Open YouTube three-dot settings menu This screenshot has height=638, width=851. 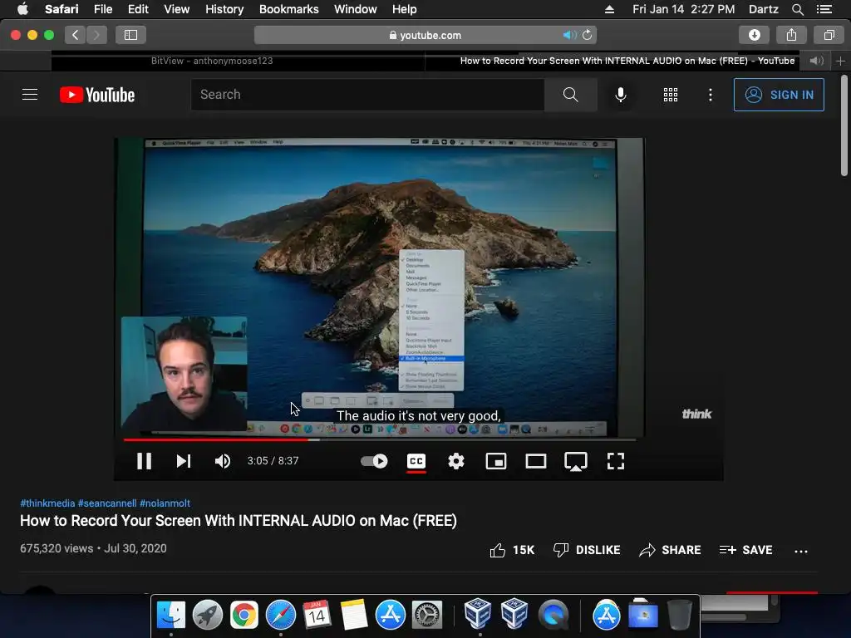[711, 95]
